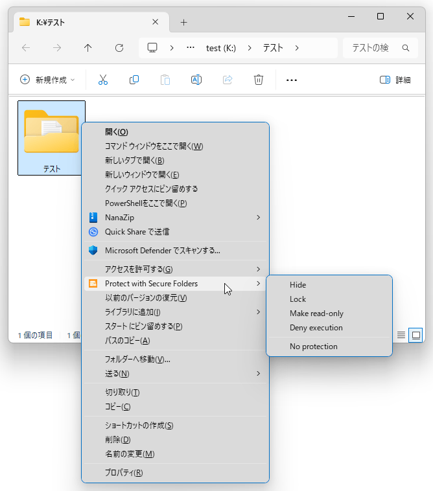Close the K:¥テスト tab
Viewport: 433px width, 491px height.
coord(156,22)
